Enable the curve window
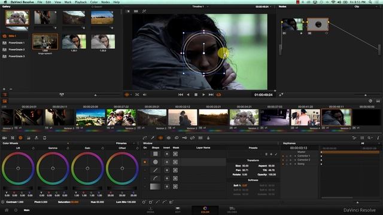The width and height of the screenshot is (383, 215). 145,179
